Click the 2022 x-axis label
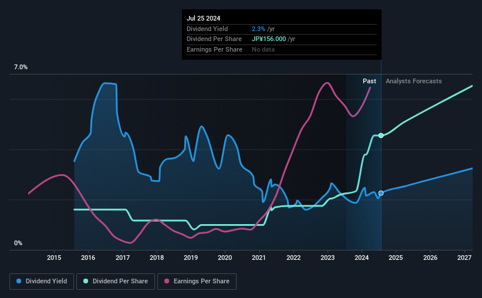This screenshot has width=482, height=298. (294, 258)
